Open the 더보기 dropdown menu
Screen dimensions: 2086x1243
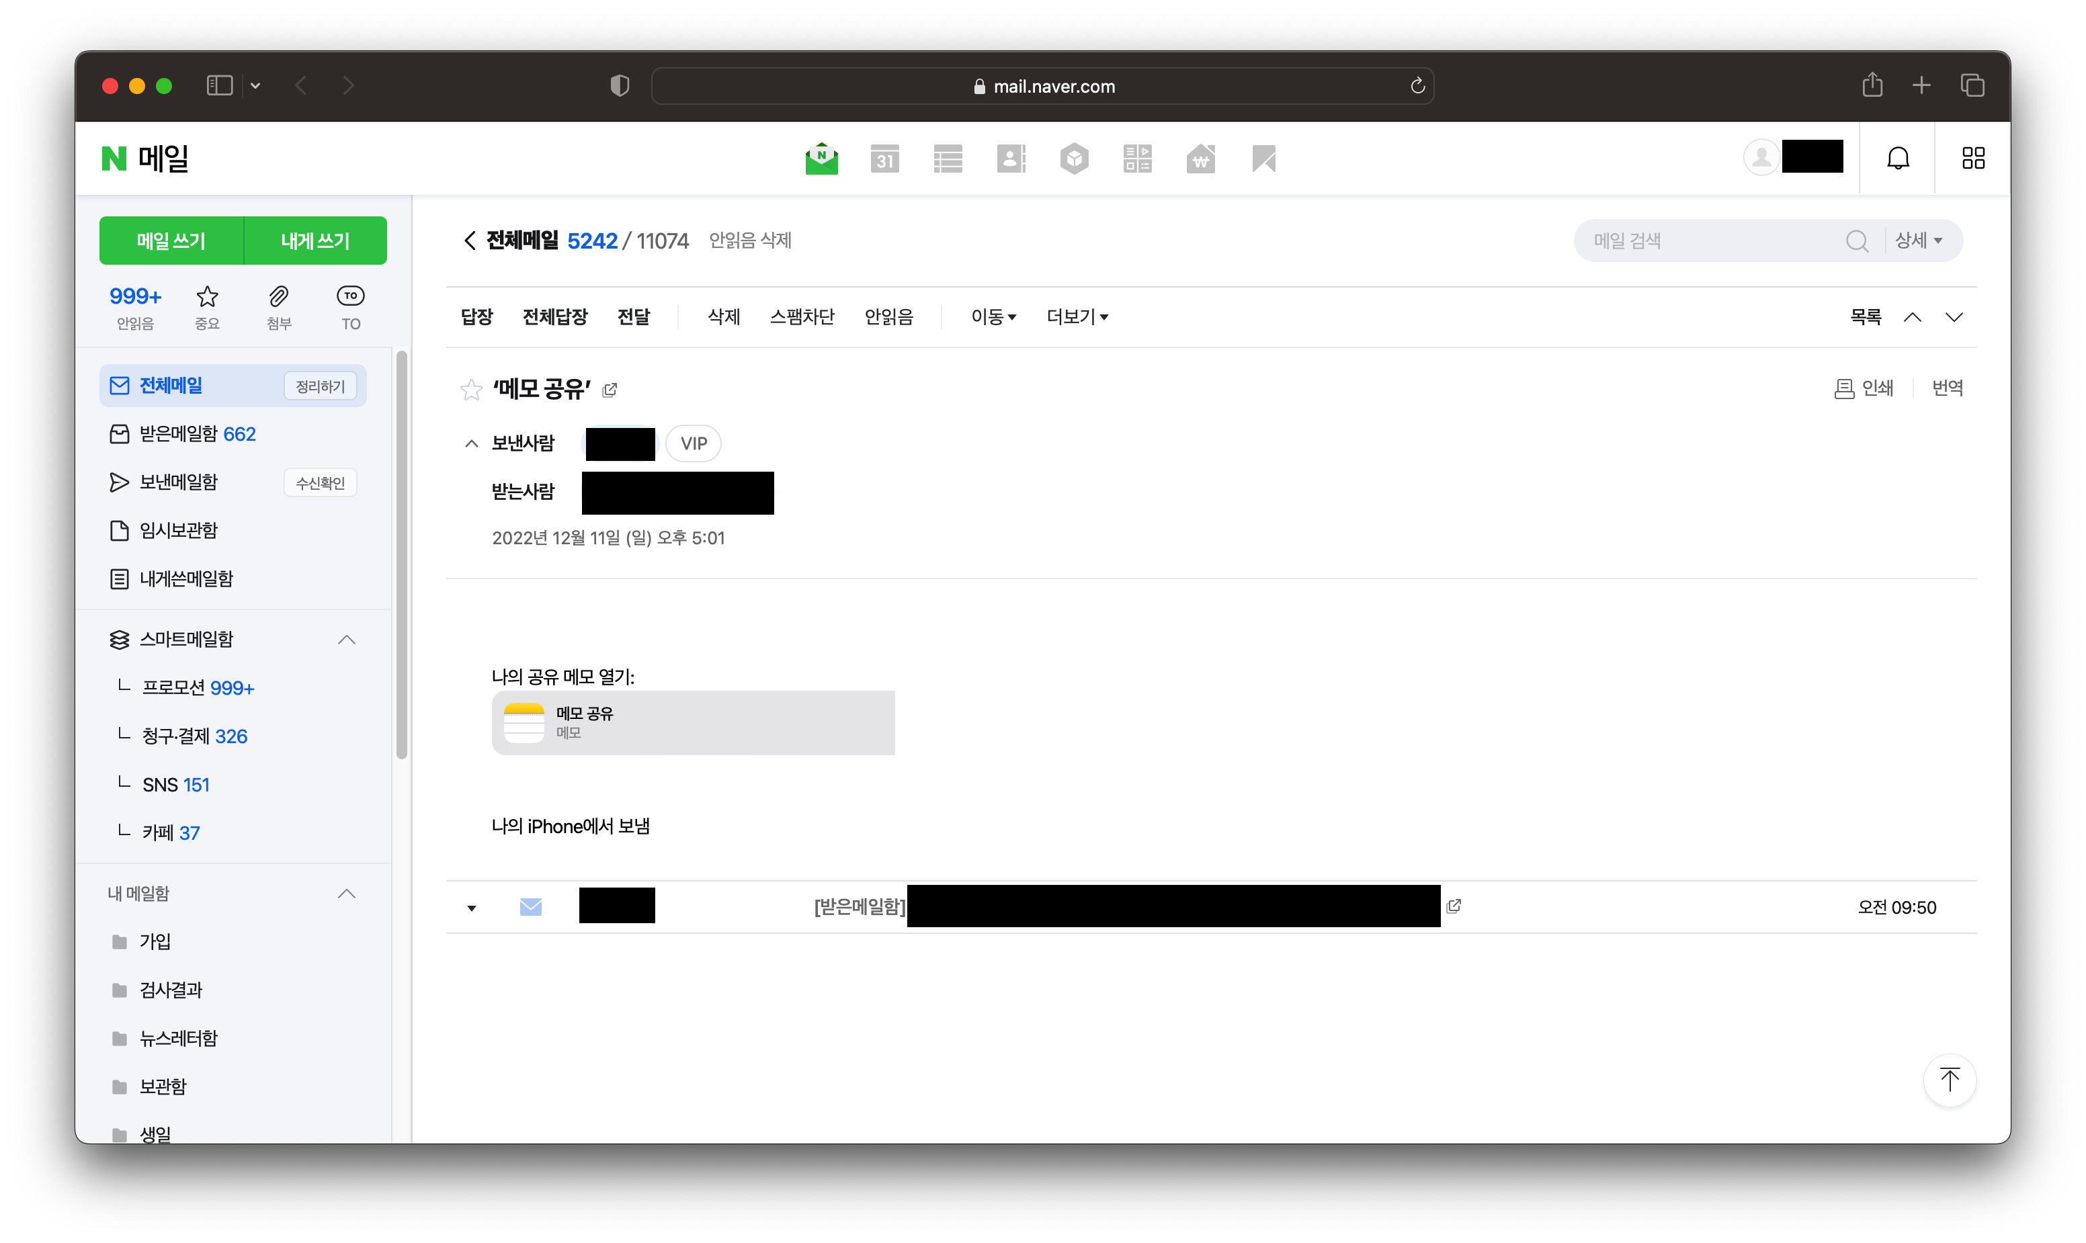tap(1077, 316)
